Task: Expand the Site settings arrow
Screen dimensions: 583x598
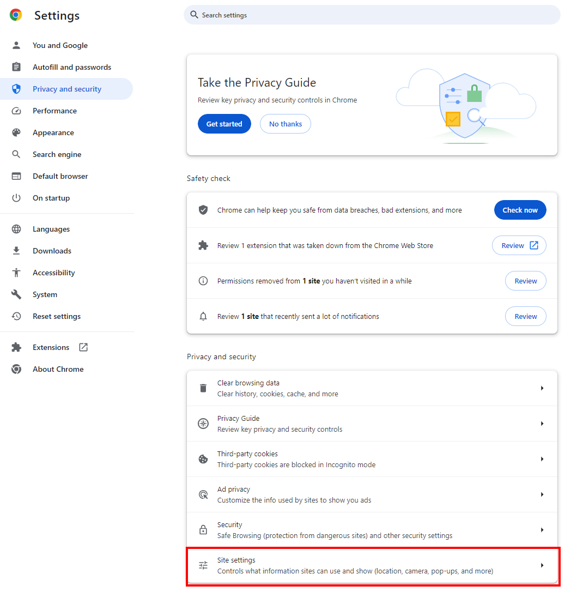Action: click(542, 565)
